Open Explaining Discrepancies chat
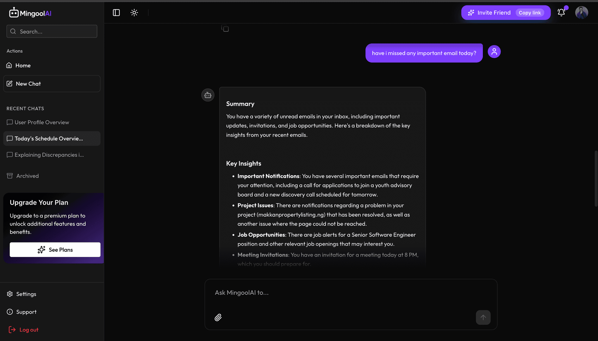The height and width of the screenshot is (341, 598). (52, 155)
